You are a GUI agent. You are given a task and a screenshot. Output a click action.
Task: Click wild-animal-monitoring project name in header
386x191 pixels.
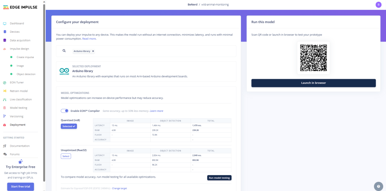pyautogui.click(x=215, y=5)
